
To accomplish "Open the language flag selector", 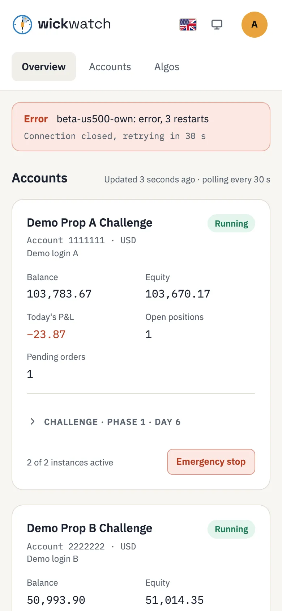I will 188,25.
